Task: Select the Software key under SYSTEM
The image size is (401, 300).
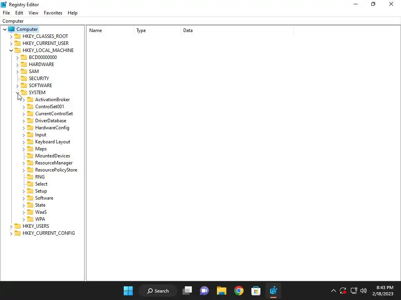Action: tap(44, 198)
